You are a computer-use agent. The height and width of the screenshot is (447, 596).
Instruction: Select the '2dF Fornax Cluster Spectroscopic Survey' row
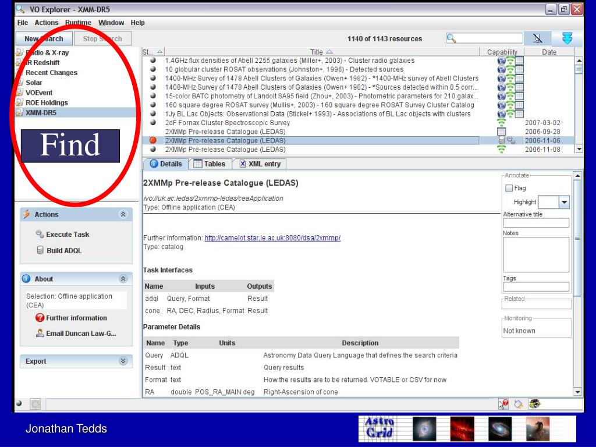point(228,123)
